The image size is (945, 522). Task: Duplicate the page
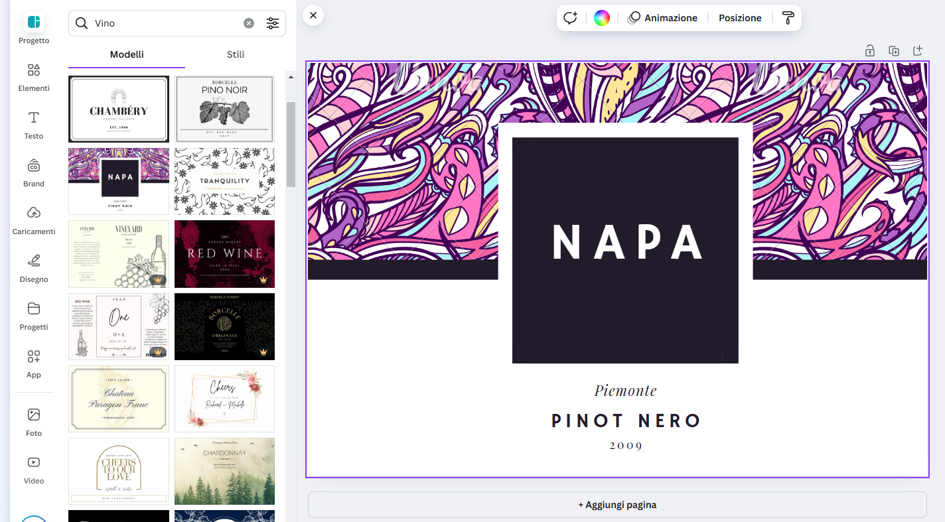click(x=894, y=50)
